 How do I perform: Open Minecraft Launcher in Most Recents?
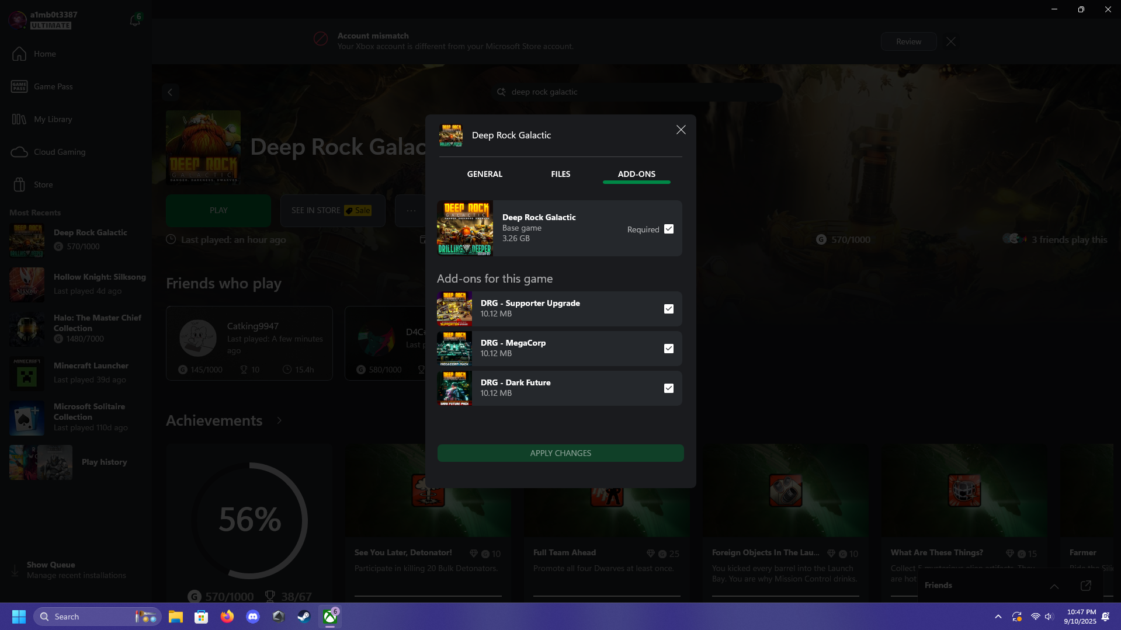[x=76, y=373]
